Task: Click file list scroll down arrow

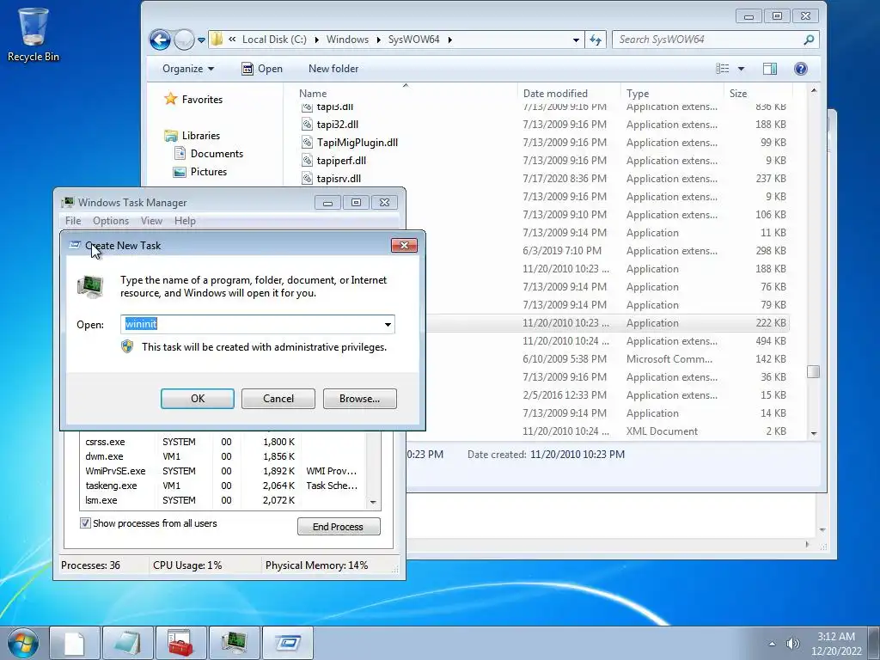Action: pyautogui.click(x=814, y=433)
